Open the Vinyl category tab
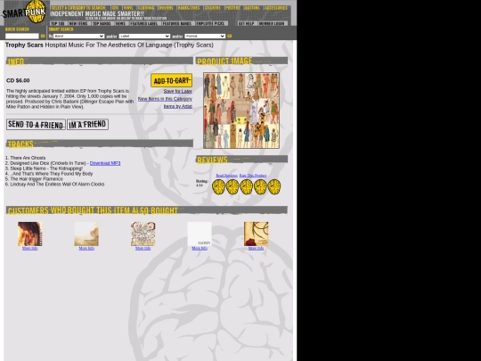The image size is (481, 361). [128, 8]
